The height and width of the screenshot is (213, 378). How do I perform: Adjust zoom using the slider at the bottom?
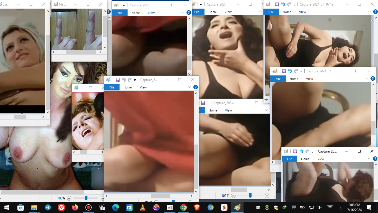click(86, 198)
